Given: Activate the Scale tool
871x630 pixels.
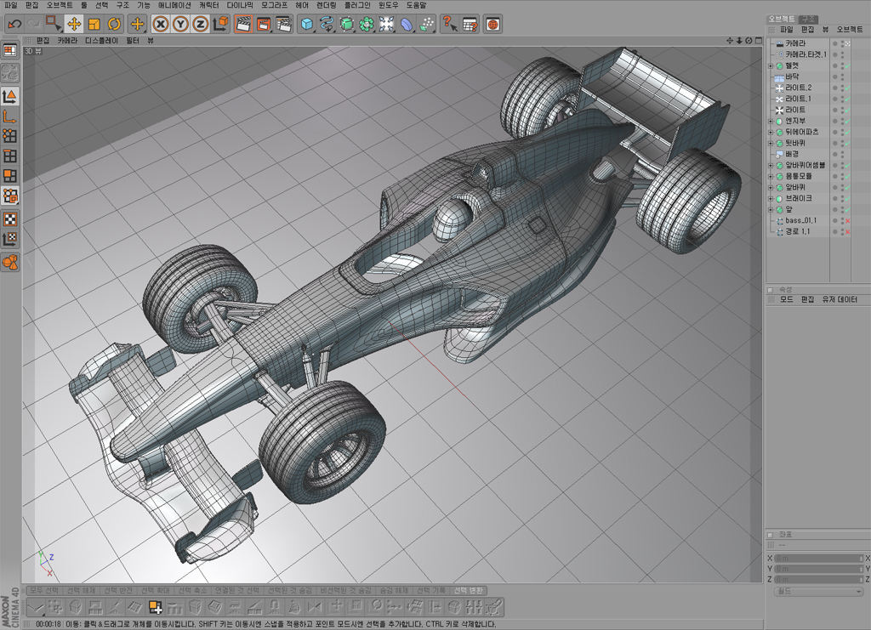Looking at the screenshot, I should pos(94,24).
